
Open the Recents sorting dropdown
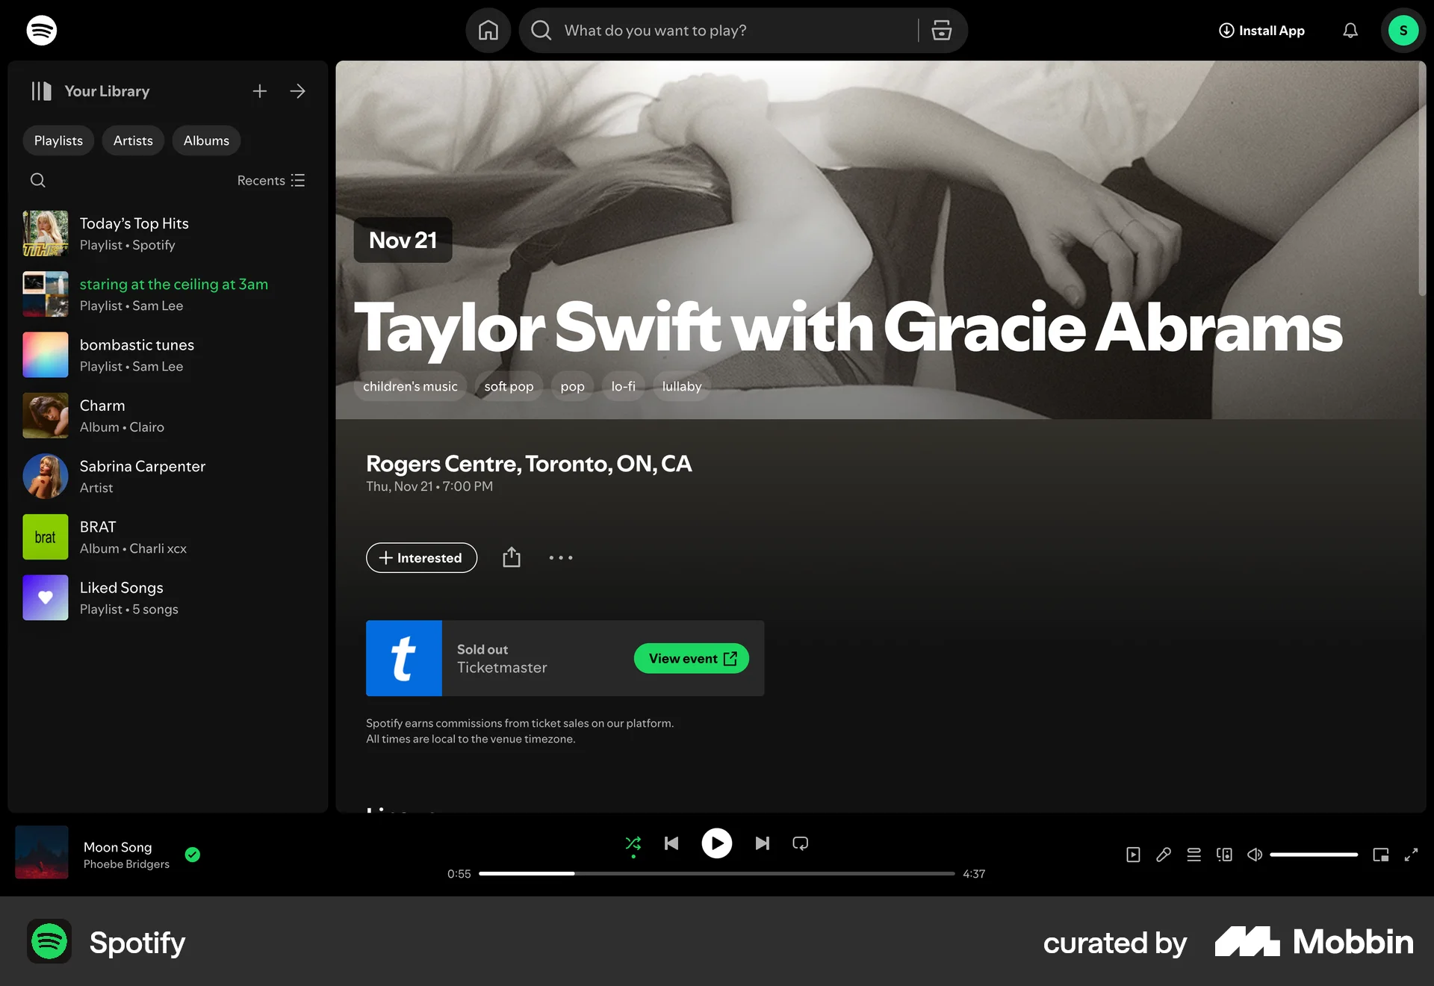(270, 180)
